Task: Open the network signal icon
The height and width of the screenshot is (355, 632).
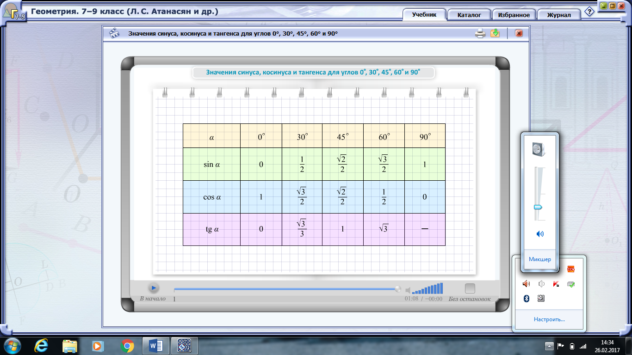Action: click(583, 346)
